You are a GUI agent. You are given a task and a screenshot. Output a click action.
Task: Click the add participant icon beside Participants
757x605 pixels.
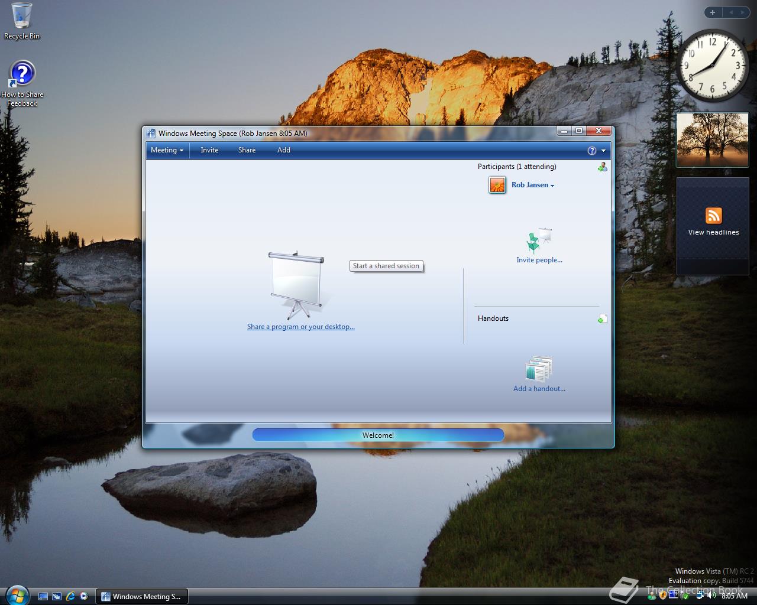[x=602, y=167]
